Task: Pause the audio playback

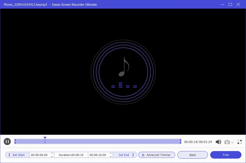Action: point(7,142)
